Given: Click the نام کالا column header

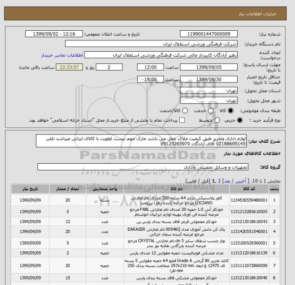Looking at the screenshot, I should click(177, 189).
